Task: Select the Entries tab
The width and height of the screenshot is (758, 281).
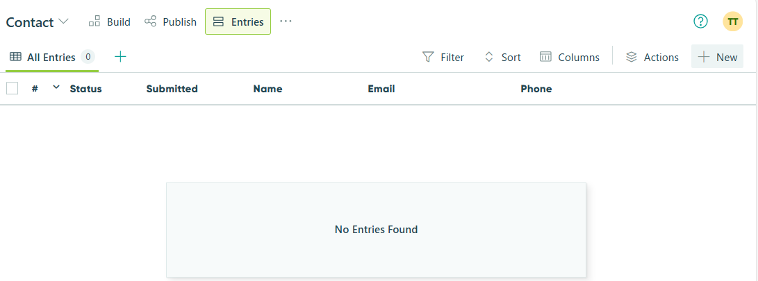Action: (238, 22)
